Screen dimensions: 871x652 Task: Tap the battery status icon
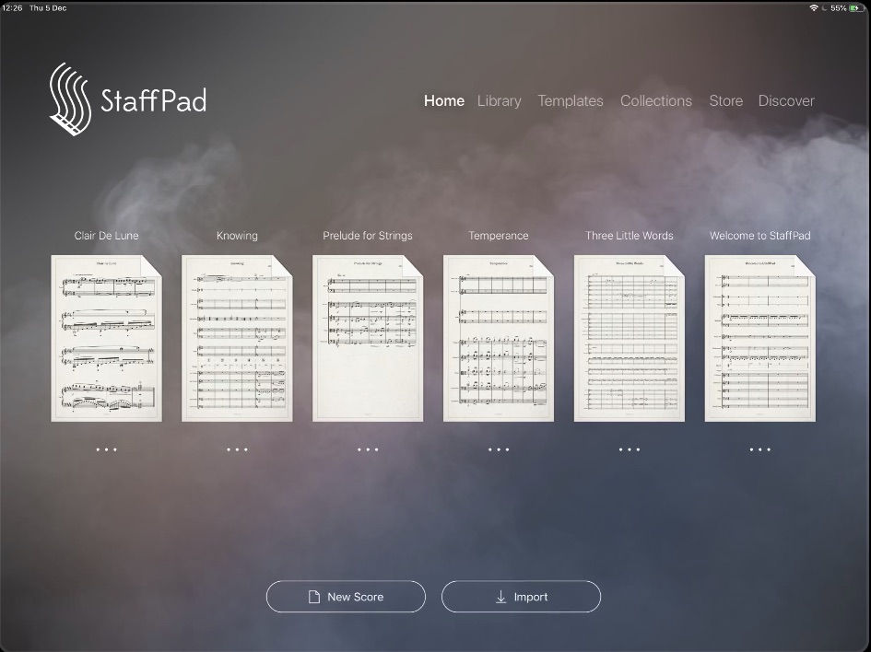pos(854,7)
